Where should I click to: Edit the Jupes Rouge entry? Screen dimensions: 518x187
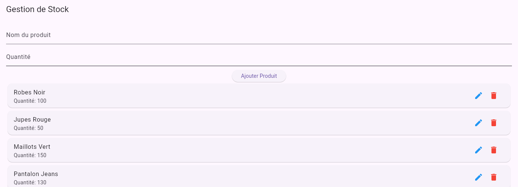[479, 123]
